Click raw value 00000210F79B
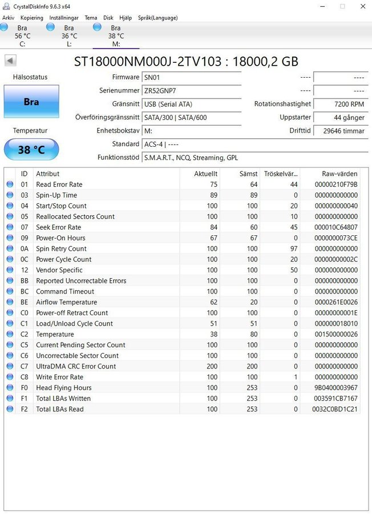This screenshot has width=372, height=514. pyautogui.click(x=336, y=184)
